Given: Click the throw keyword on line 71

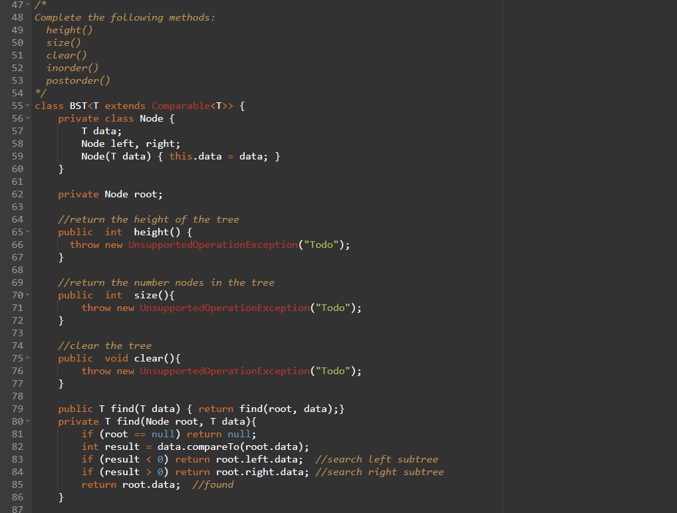Looking at the screenshot, I should pyautogui.click(x=96, y=307).
